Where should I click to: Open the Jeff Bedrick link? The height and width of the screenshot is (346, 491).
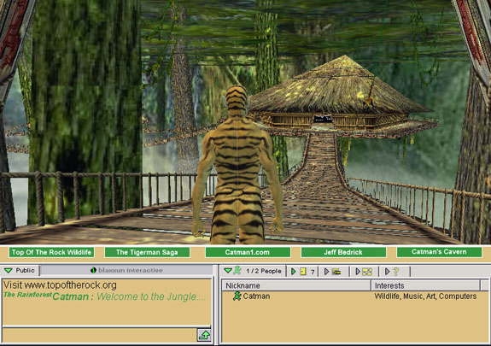(x=343, y=252)
